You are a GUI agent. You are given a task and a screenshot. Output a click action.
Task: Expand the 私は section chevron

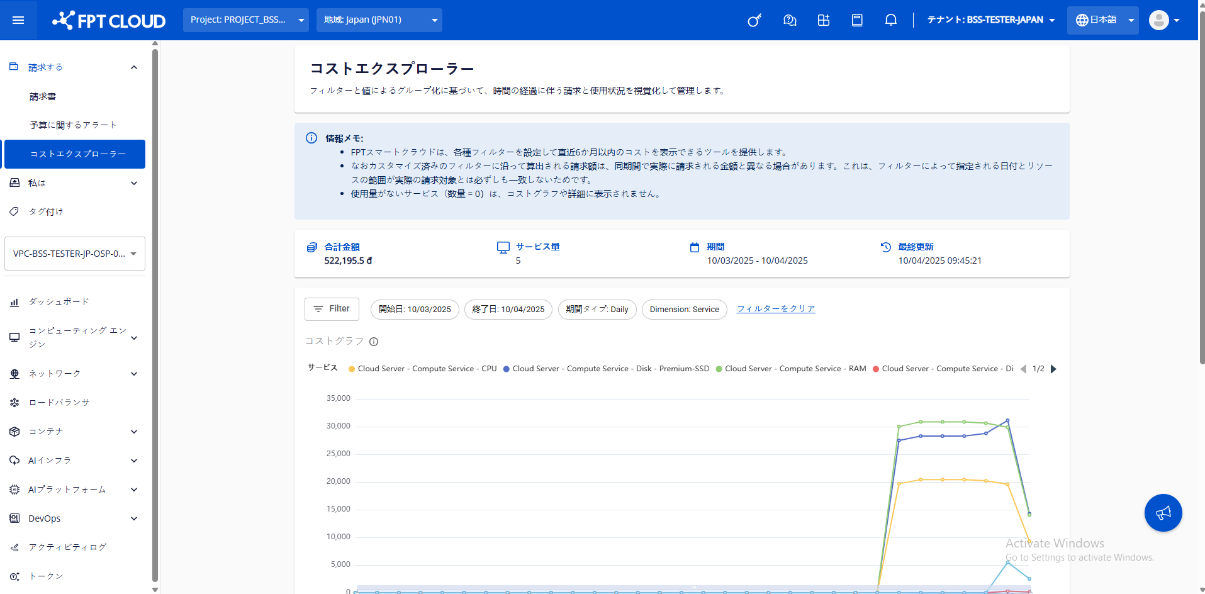click(134, 183)
